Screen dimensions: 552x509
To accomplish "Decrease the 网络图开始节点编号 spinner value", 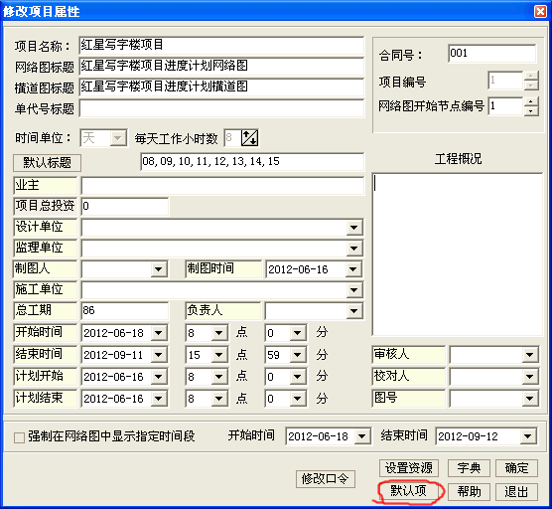I will [x=531, y=111].
